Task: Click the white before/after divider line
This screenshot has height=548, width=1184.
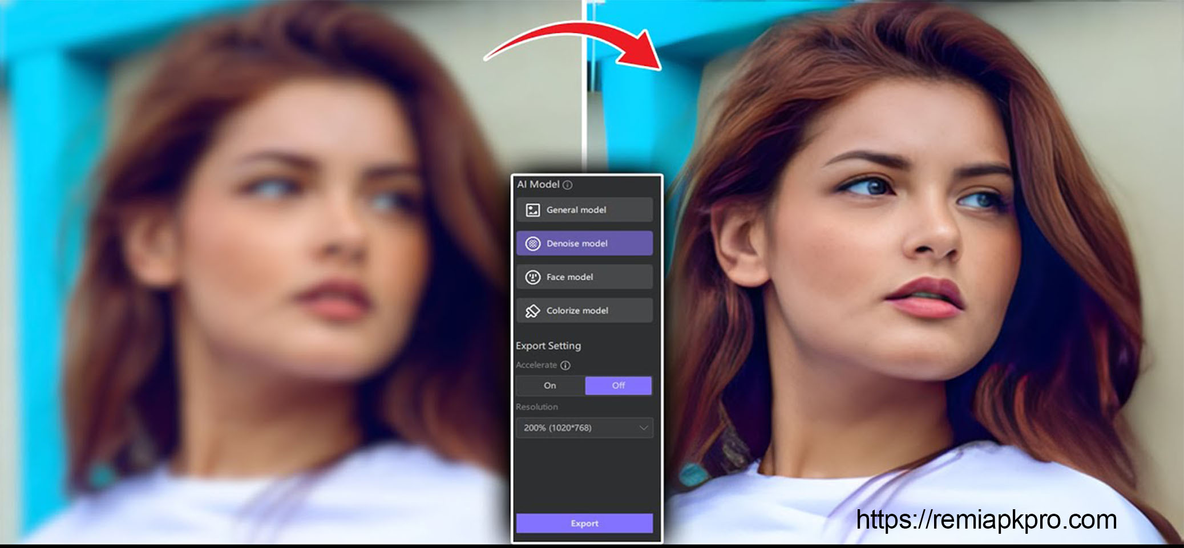Action: (x=584, y=87)
